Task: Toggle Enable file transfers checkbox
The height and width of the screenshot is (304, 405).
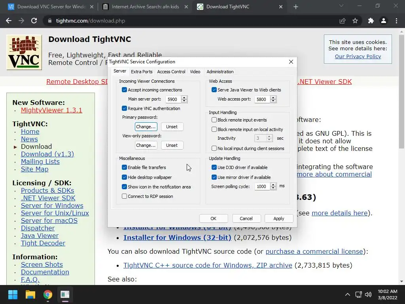Action: 124,167
